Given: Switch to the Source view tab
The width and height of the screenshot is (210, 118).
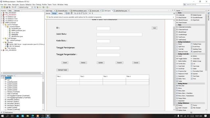Looking at the screenshot, I should click(x=48, y=13).
